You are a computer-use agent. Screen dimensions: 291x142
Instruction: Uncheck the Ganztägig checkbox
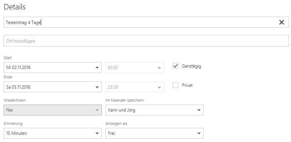[175, 66]
